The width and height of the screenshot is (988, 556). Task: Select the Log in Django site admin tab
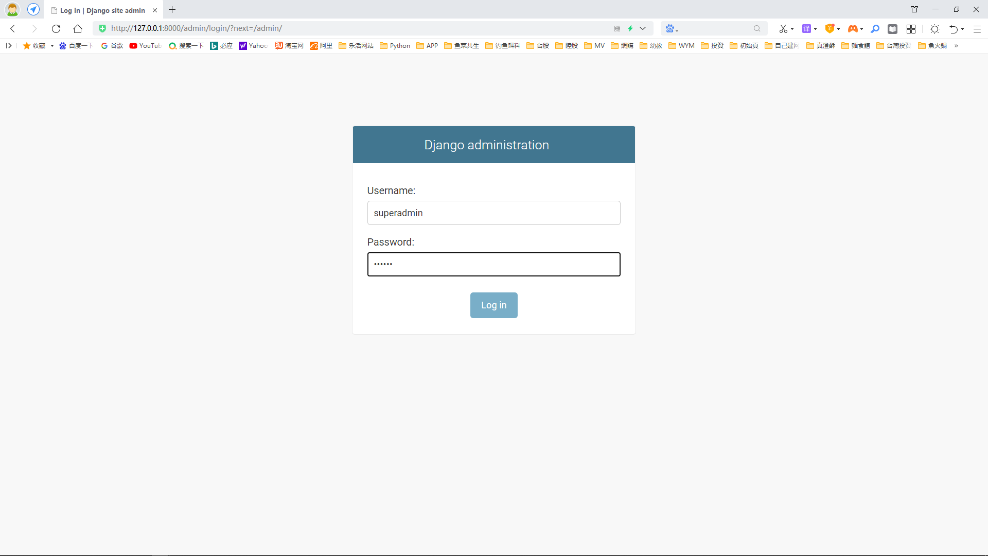tap(102, 10)
